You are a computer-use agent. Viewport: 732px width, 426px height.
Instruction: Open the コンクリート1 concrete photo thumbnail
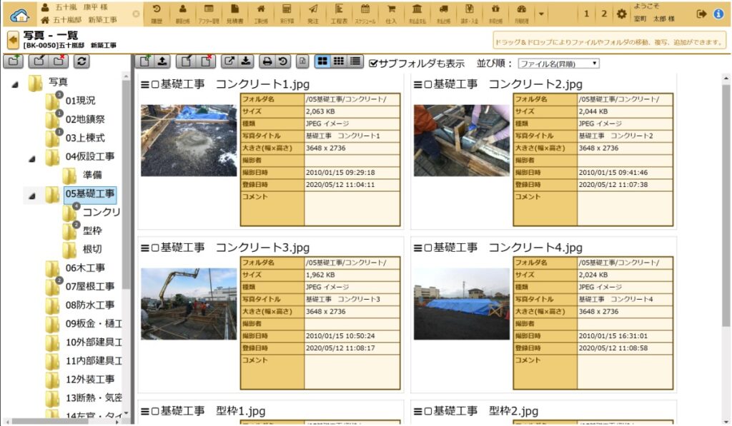coord(189,141)
